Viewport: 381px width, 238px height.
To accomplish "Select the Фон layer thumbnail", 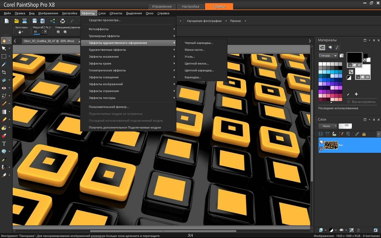I will point(331,145).
